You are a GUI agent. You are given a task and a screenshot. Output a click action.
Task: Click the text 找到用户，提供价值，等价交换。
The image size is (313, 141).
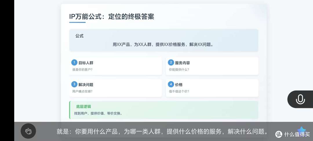coord(98,113)
